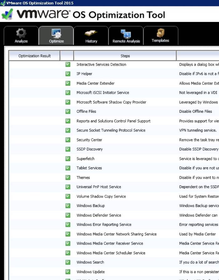Screen dimensions: 219x280
Task: Select the 'Offline Files' step text
Action: [x=86, y=111]
